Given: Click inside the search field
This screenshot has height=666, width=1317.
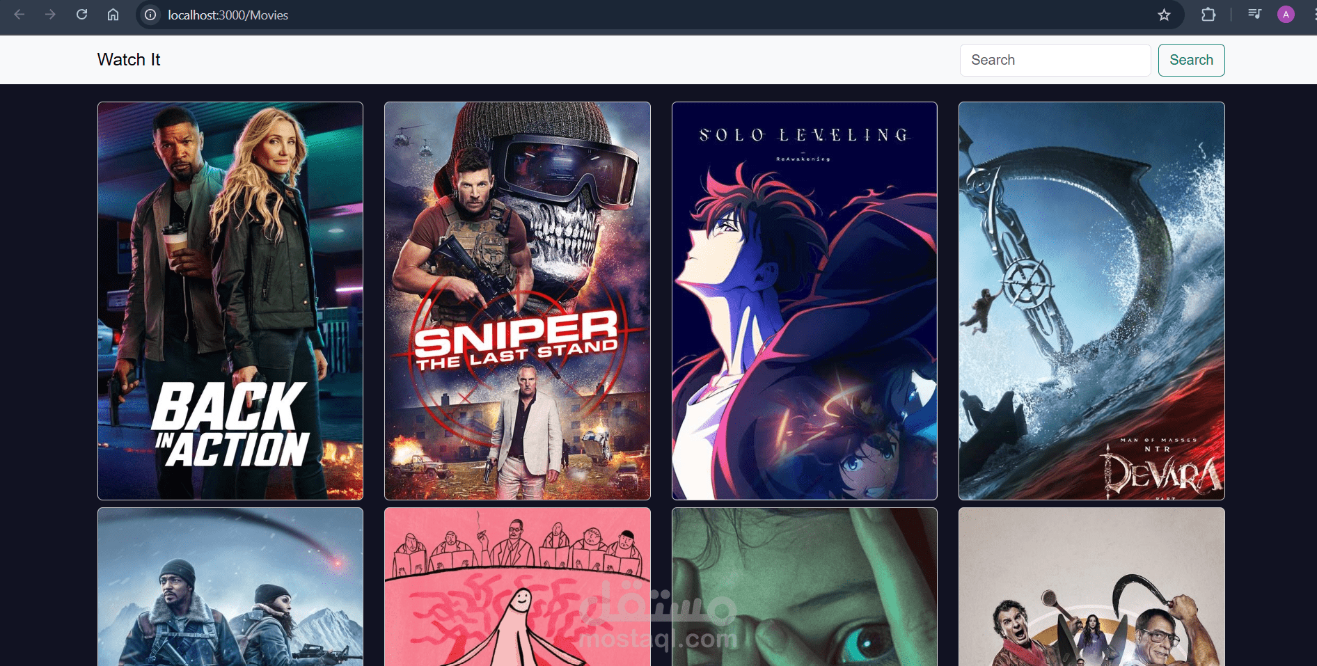Looking at the screenshot, I should [1055, 60].
